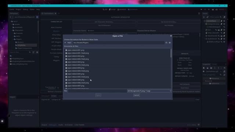Screen dimensions: 235x132
Task: Click Set Character Directory button
Action: pos(104,22)
